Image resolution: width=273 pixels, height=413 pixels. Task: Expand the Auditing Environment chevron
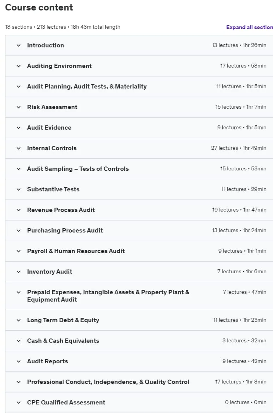point(19,66)
